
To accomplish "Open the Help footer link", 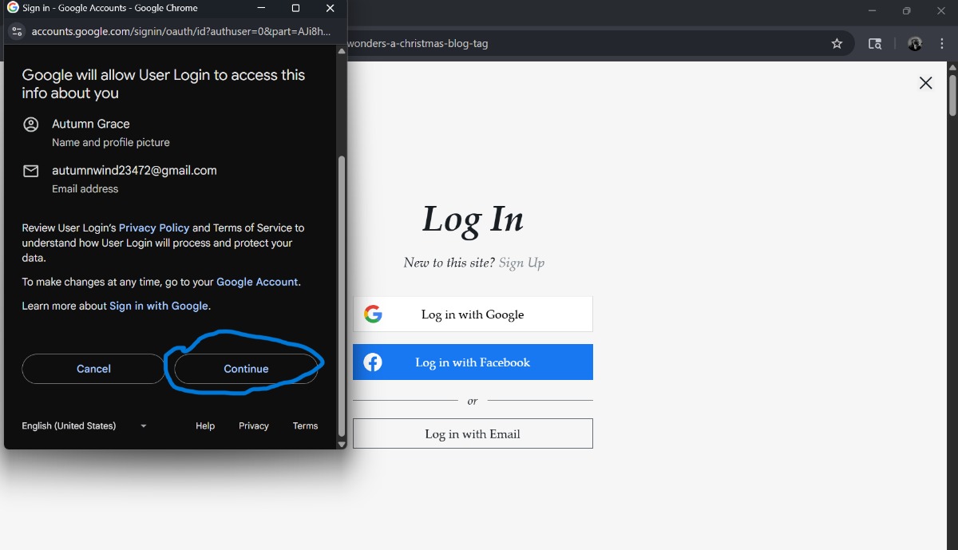I will click(205, 426).
